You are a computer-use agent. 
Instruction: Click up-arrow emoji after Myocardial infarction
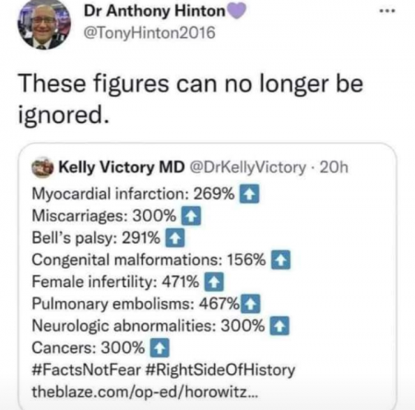pos(249,194)
